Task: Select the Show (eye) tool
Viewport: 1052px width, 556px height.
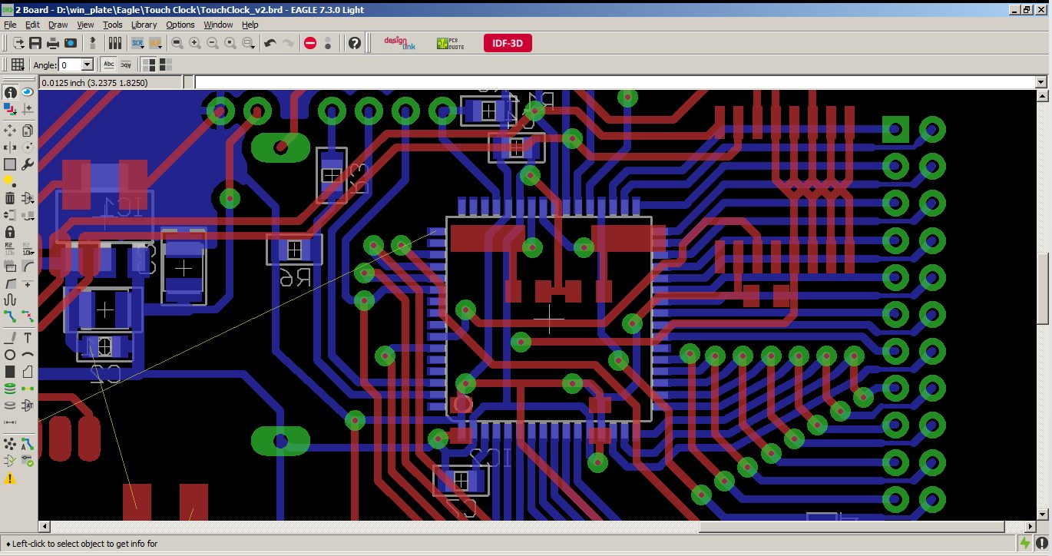Action: coord(28,92)
